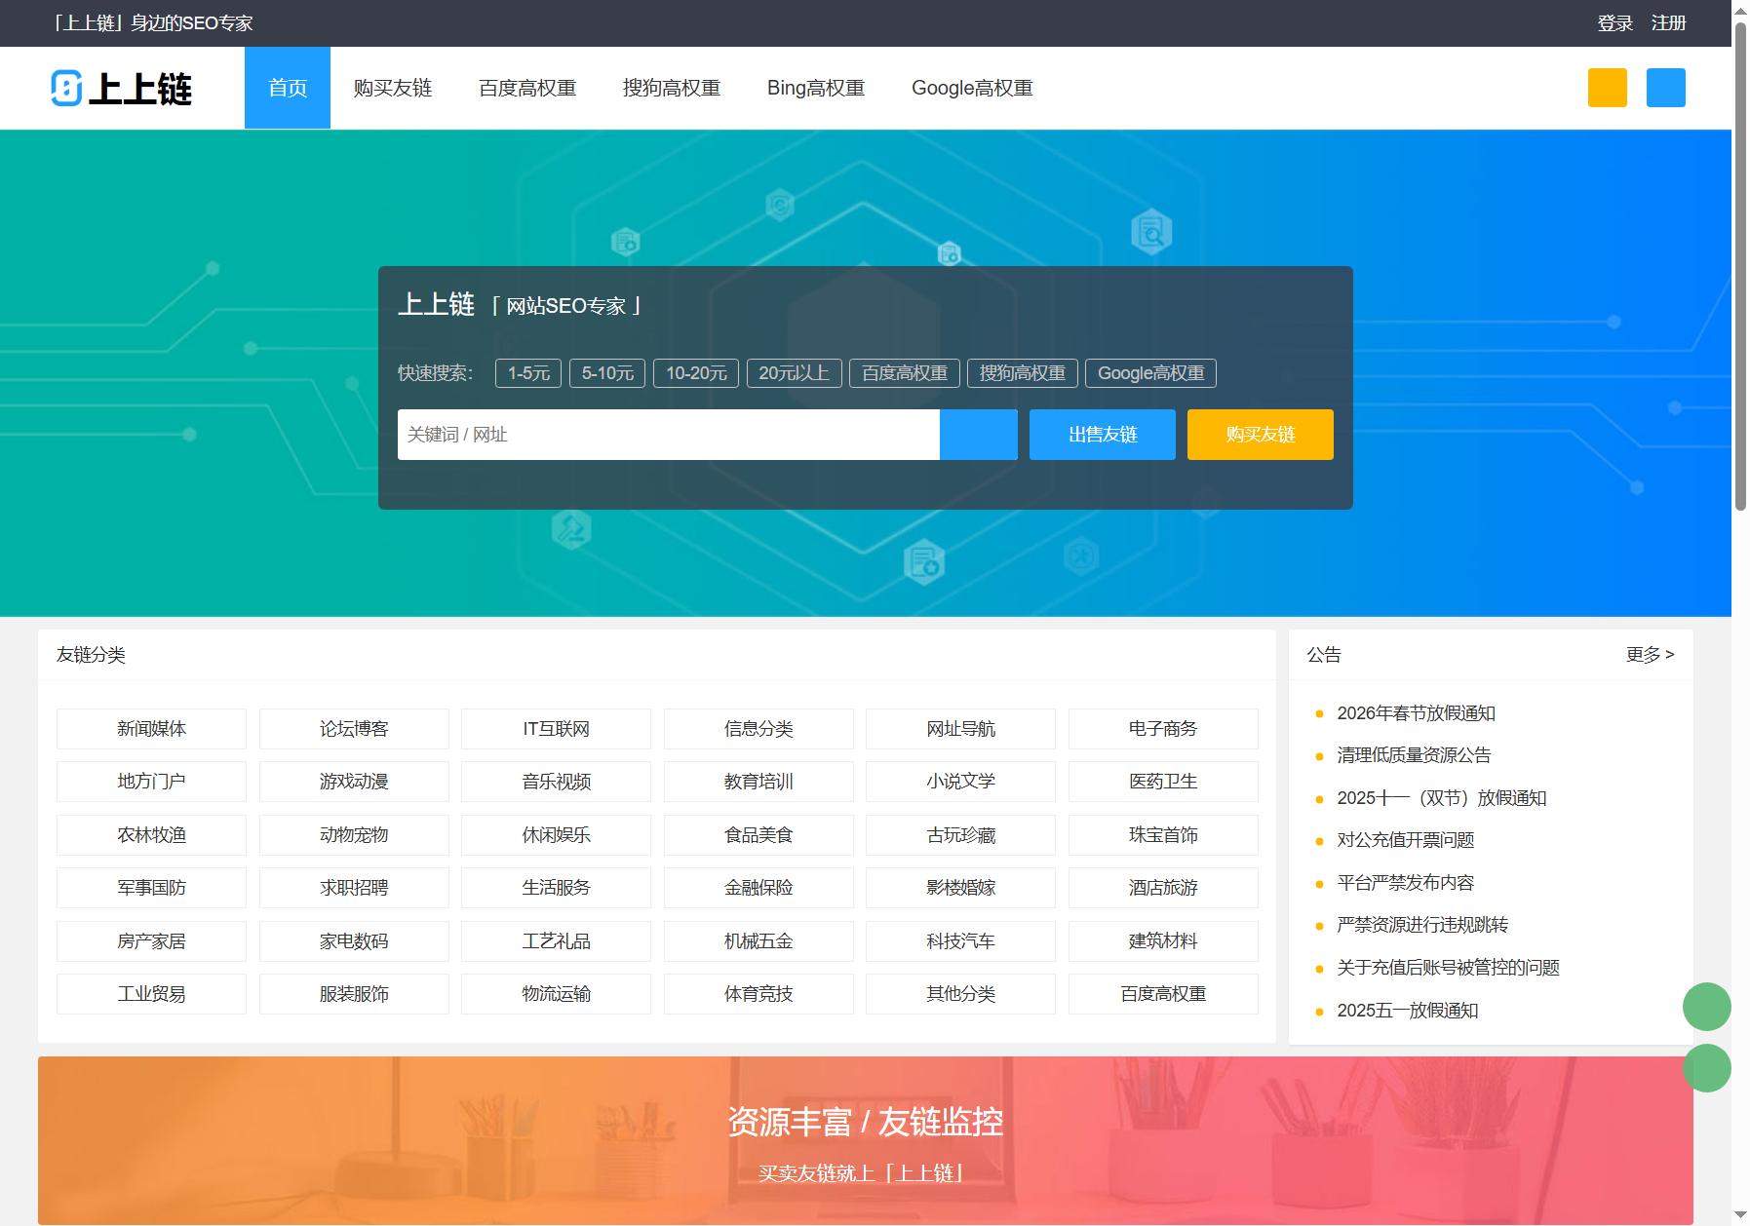1750x1226 pixels.
Task: Open the 音乐视频 category
Action: pos(556,782)
